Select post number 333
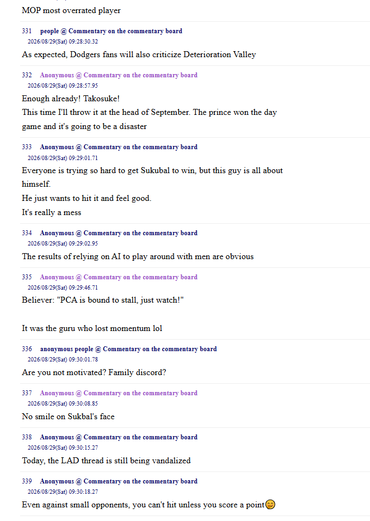This screenshot has width=370, height=521. (27, 147)
